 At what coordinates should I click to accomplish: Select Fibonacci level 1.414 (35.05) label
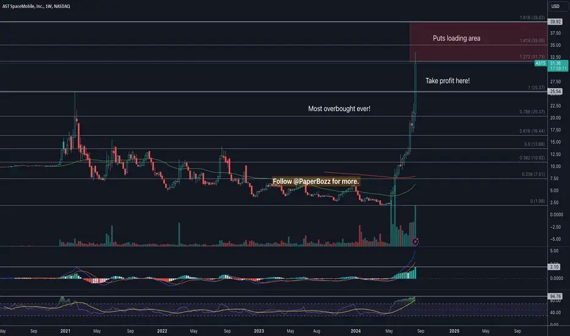click(x=532, y=41)
